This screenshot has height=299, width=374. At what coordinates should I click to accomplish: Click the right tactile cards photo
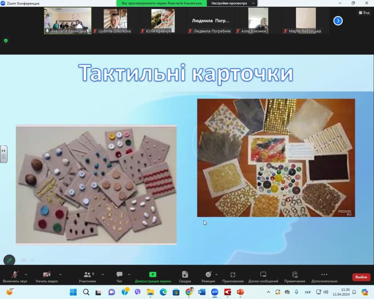(x=276, y=158)
